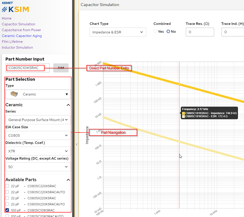Viewport: 244px width, 217px height.
Task: Check the C0805C220K5RAC part checkbox
Action: (x=7, y=186)
